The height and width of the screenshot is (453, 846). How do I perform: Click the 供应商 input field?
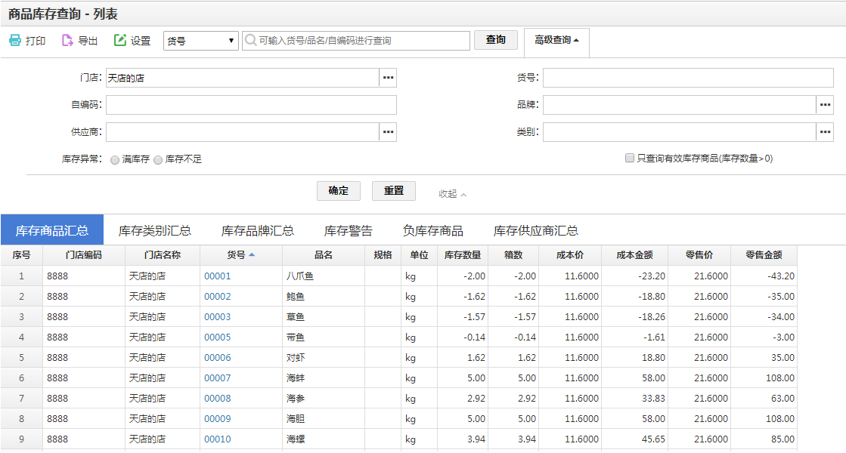pos(243,132)
